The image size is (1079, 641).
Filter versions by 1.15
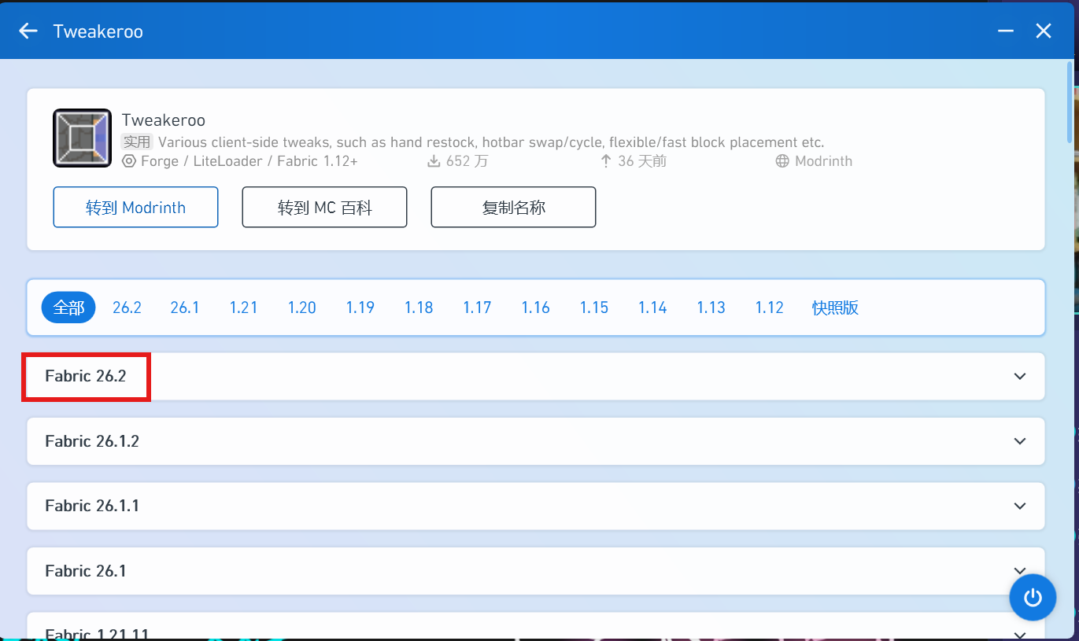pos(594,308)
